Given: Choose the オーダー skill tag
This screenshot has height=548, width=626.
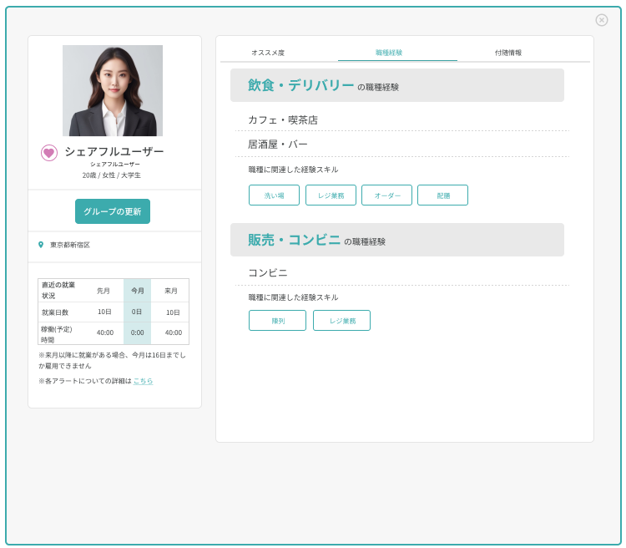Looking at the screenshot, I should [386, 195].
